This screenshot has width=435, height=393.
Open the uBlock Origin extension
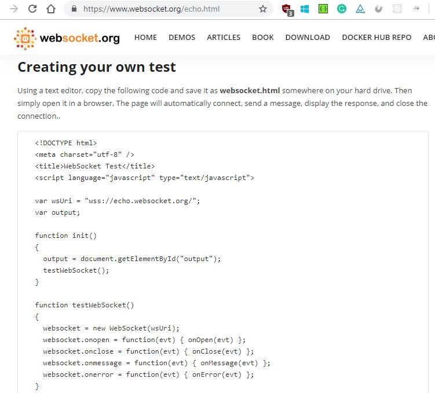coord(287,9)
